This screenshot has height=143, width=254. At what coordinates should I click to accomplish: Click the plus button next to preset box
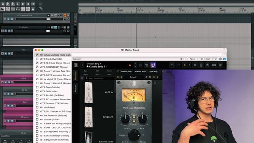tap(185, 59)
